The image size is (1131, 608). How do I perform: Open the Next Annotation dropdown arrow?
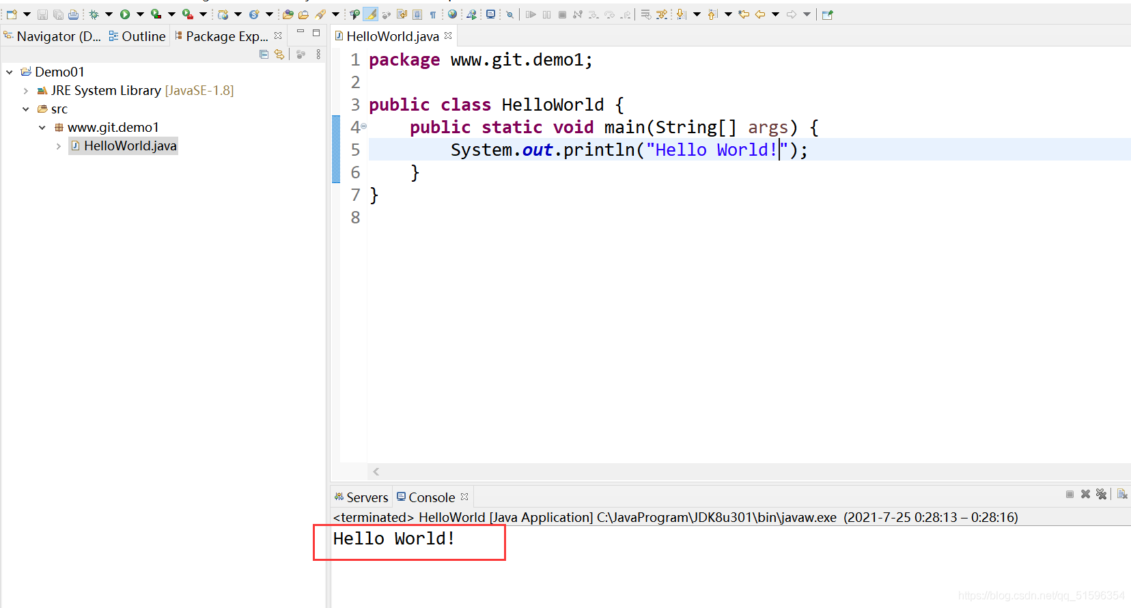point(697,14)
